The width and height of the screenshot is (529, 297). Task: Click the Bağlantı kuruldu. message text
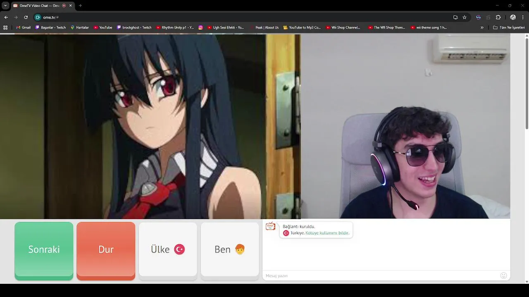click(299, 226)
